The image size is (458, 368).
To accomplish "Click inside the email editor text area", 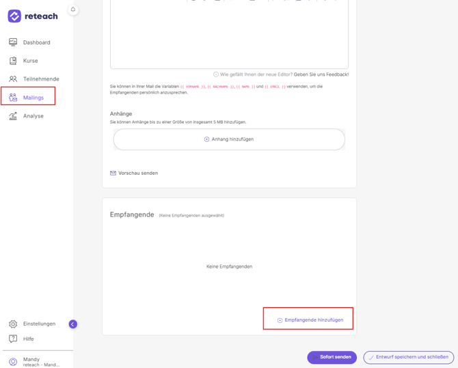I will point(229,35).
